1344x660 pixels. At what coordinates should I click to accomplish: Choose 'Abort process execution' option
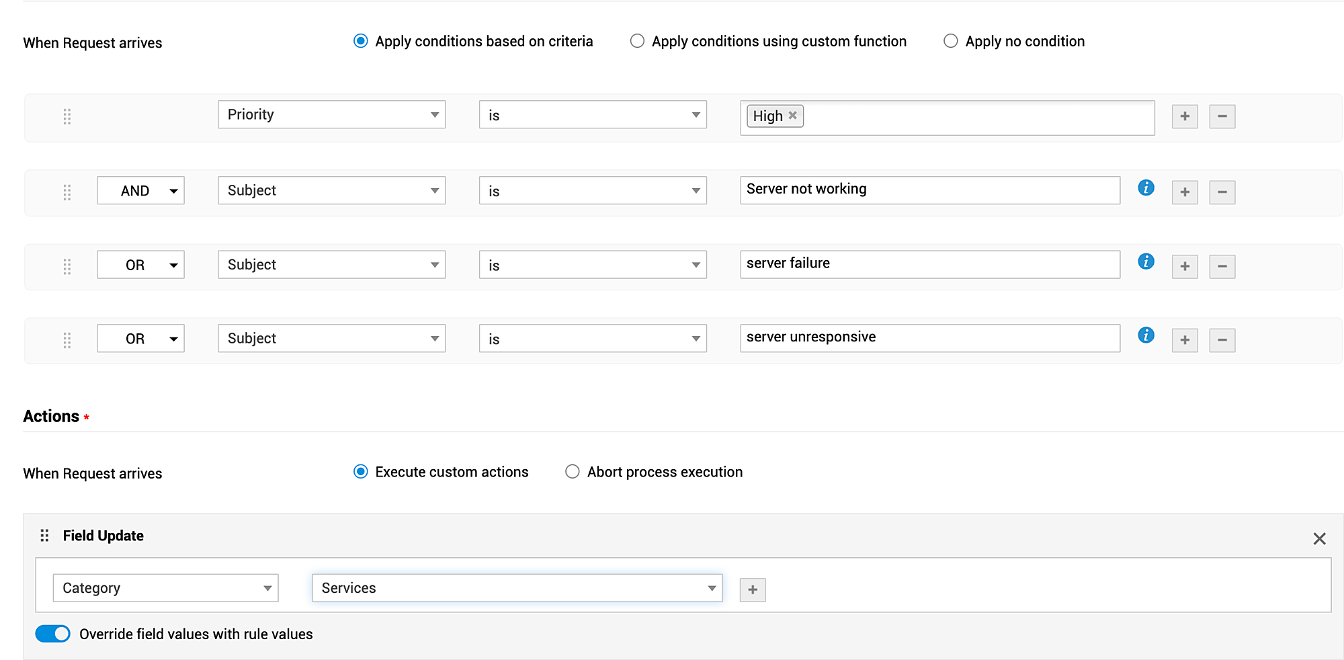(x=573, y=472)
